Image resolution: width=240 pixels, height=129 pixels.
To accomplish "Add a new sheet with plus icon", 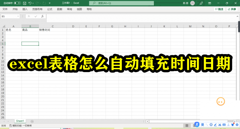I will point(32,121).
